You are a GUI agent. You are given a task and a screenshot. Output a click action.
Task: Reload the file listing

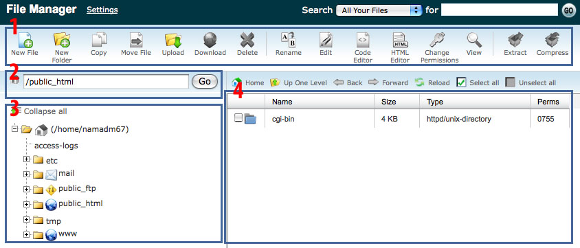(432, 82)
